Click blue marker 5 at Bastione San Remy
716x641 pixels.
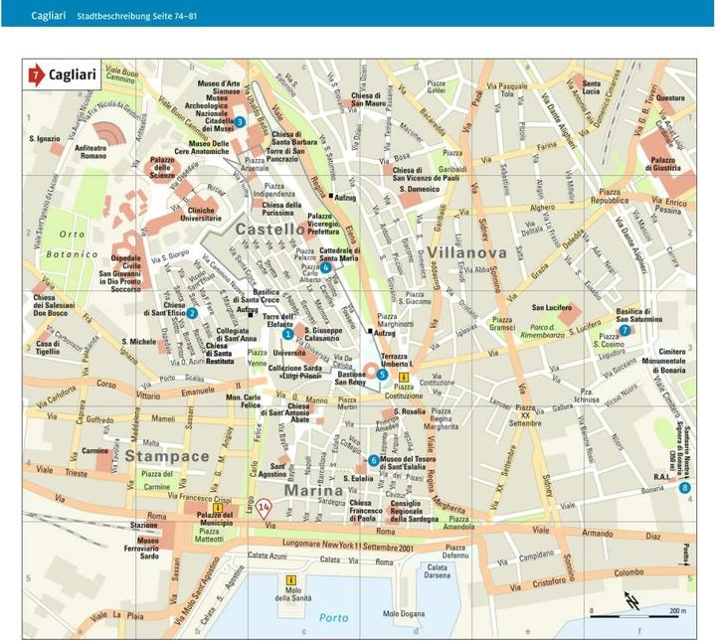point(382,375)
